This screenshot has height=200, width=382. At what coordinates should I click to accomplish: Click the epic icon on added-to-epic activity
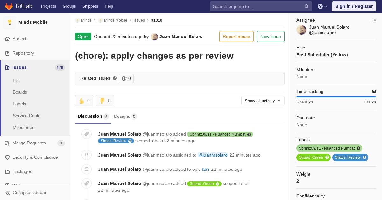coord(87,169)
